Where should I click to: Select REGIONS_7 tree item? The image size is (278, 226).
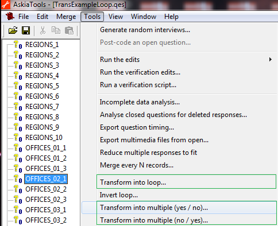point(42,107)
